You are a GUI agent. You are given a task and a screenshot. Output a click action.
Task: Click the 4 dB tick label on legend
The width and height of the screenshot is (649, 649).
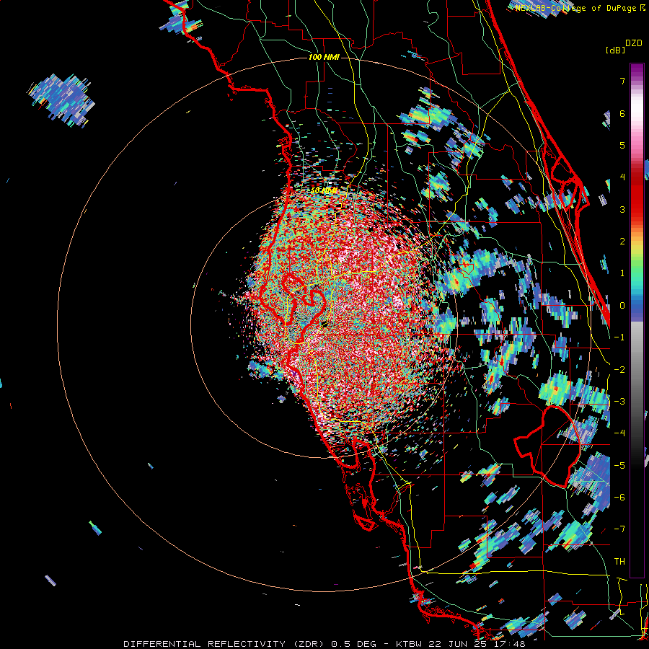(x=622, y=177)
